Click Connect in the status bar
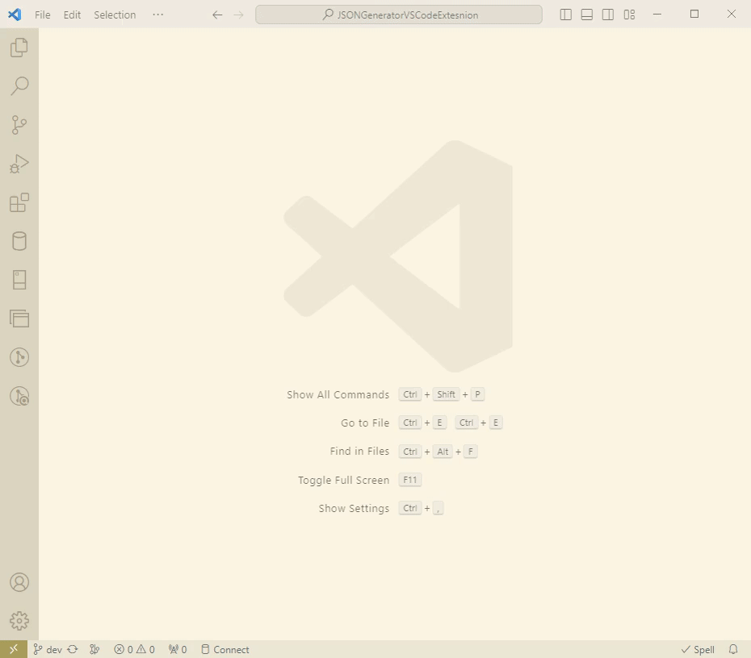Viewport: 751px width, 658px height. [x=225, y=649]
